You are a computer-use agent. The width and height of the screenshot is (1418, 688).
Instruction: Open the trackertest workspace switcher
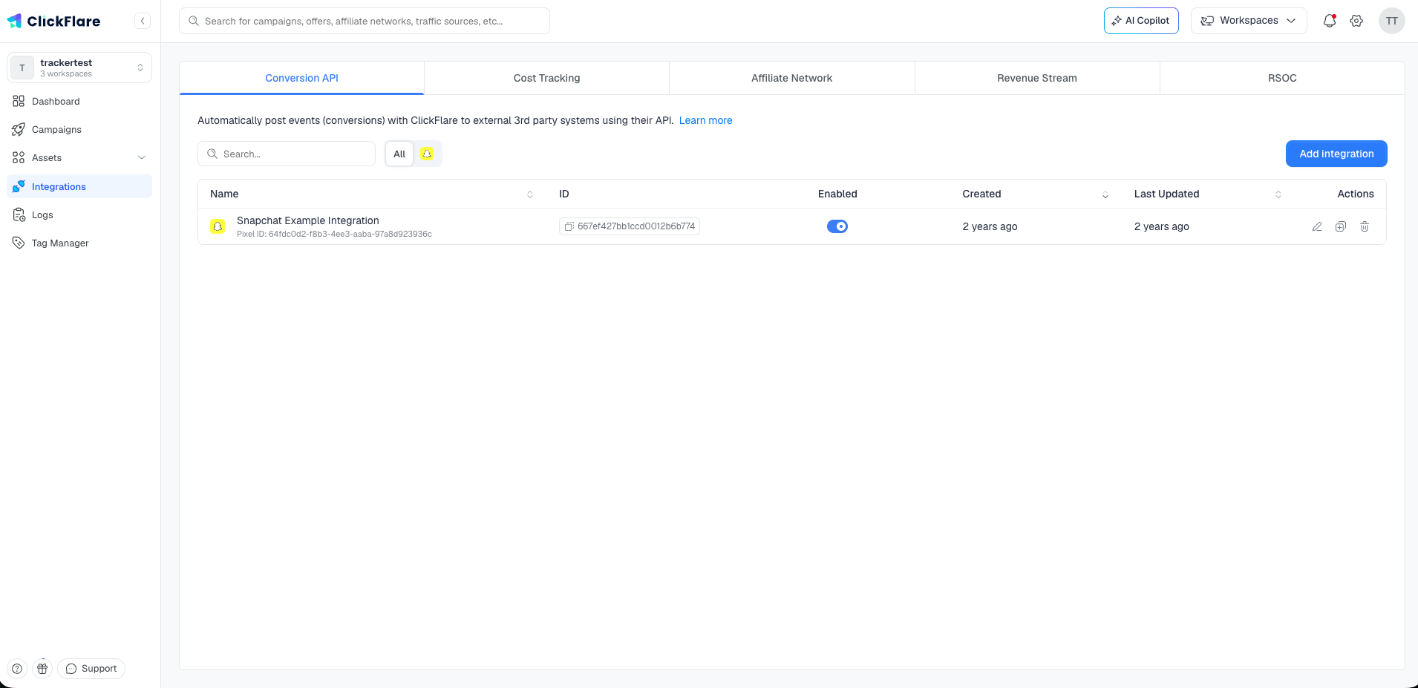[x=79, y=68]
